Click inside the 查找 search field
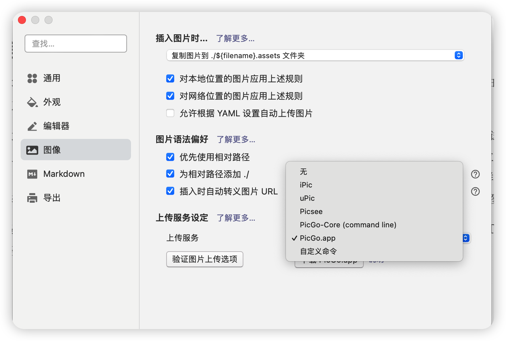The width and height of the screenshot is (506, 341). 75,43
